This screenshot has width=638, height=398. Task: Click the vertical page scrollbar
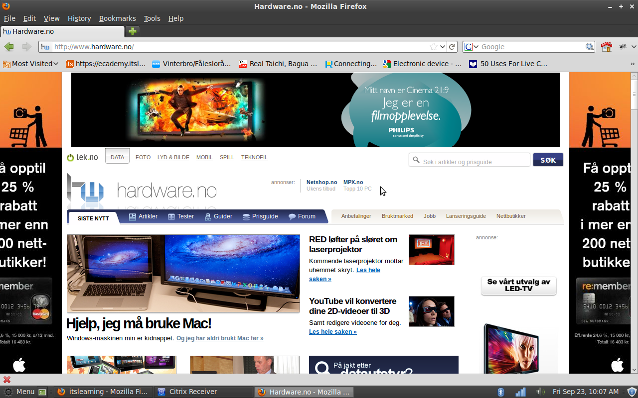634,223
